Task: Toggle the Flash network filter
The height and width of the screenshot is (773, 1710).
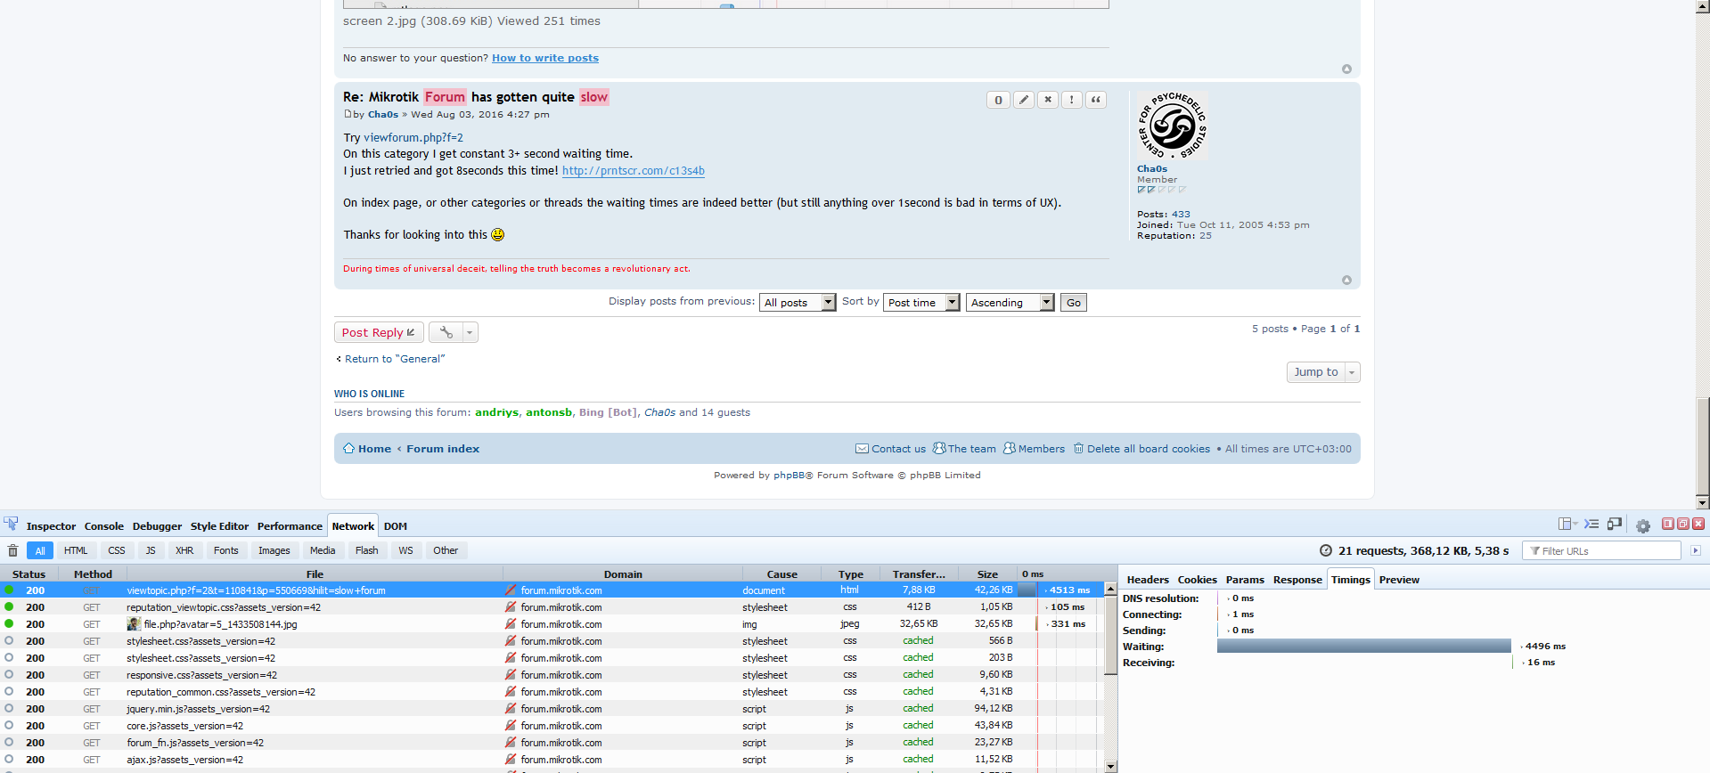Action: coord(367,550)
